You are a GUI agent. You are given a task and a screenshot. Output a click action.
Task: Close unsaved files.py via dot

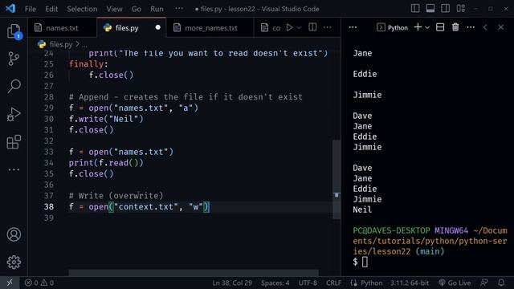pyautogui.click(x=158, y=27)
